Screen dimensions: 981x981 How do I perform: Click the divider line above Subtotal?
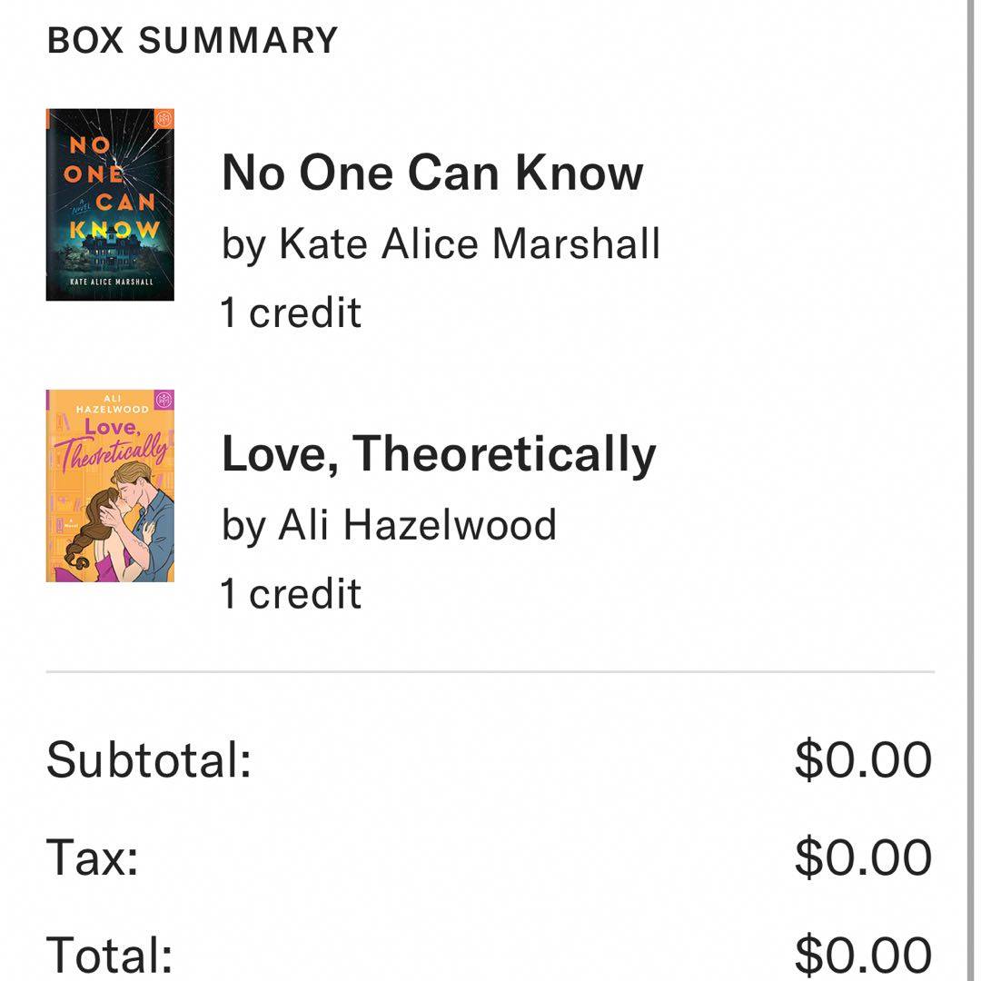[490, 672]
